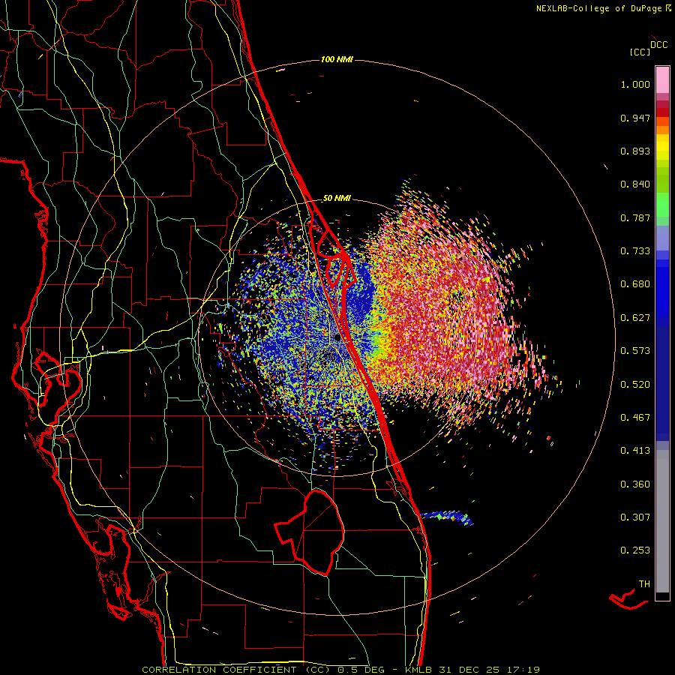Select the gray segment of the color bar

pyautogui.click(x=662, y=521)
